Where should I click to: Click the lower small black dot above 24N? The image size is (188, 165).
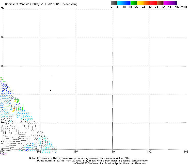51,90
